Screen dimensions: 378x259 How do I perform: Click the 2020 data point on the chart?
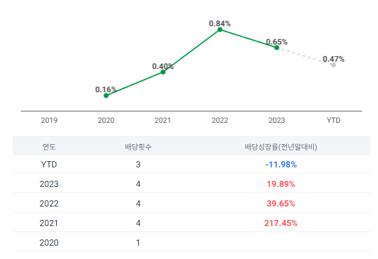[106, 95]
